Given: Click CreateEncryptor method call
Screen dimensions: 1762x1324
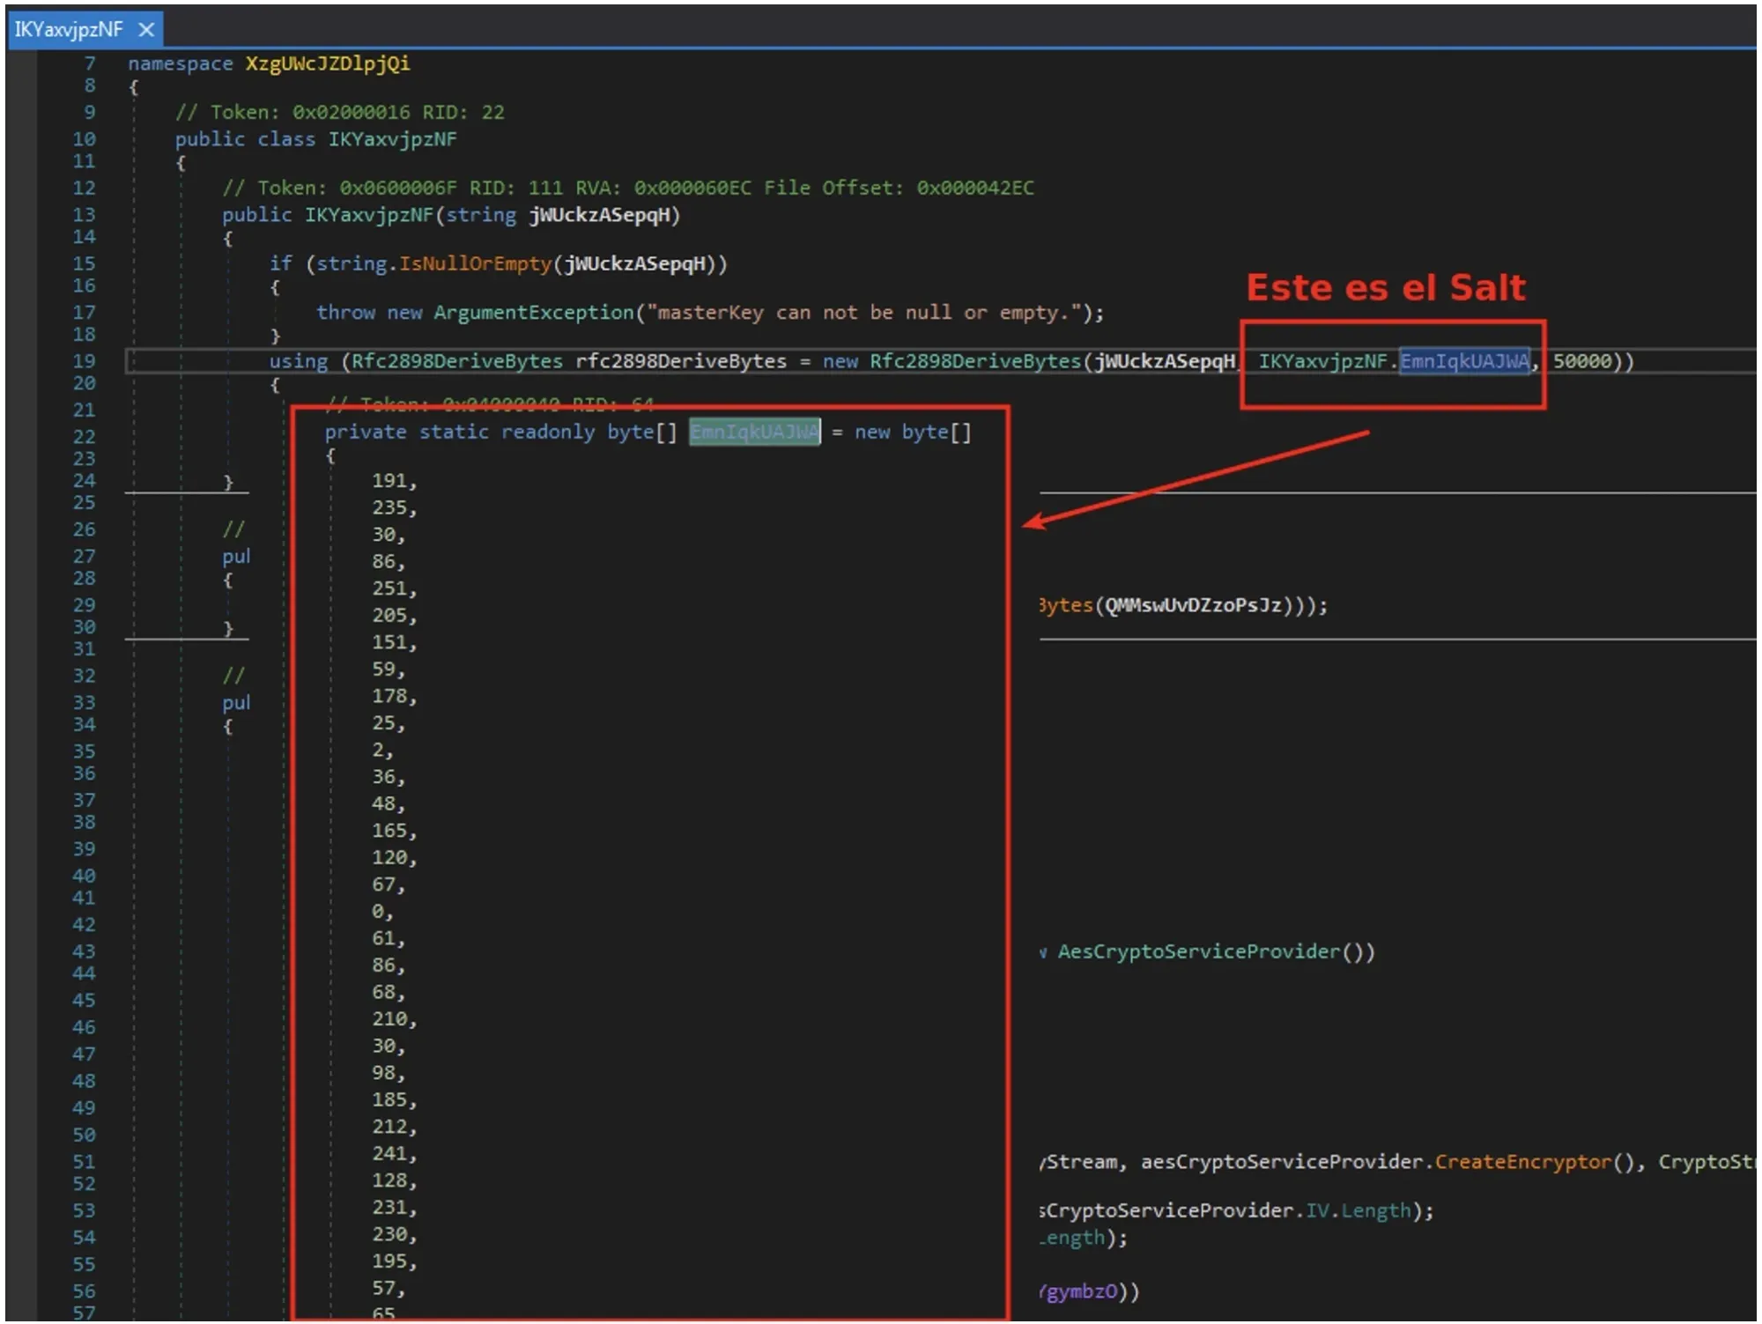Looking at the screenshot, I should pyautogui.click(x=1523, y=1162).
